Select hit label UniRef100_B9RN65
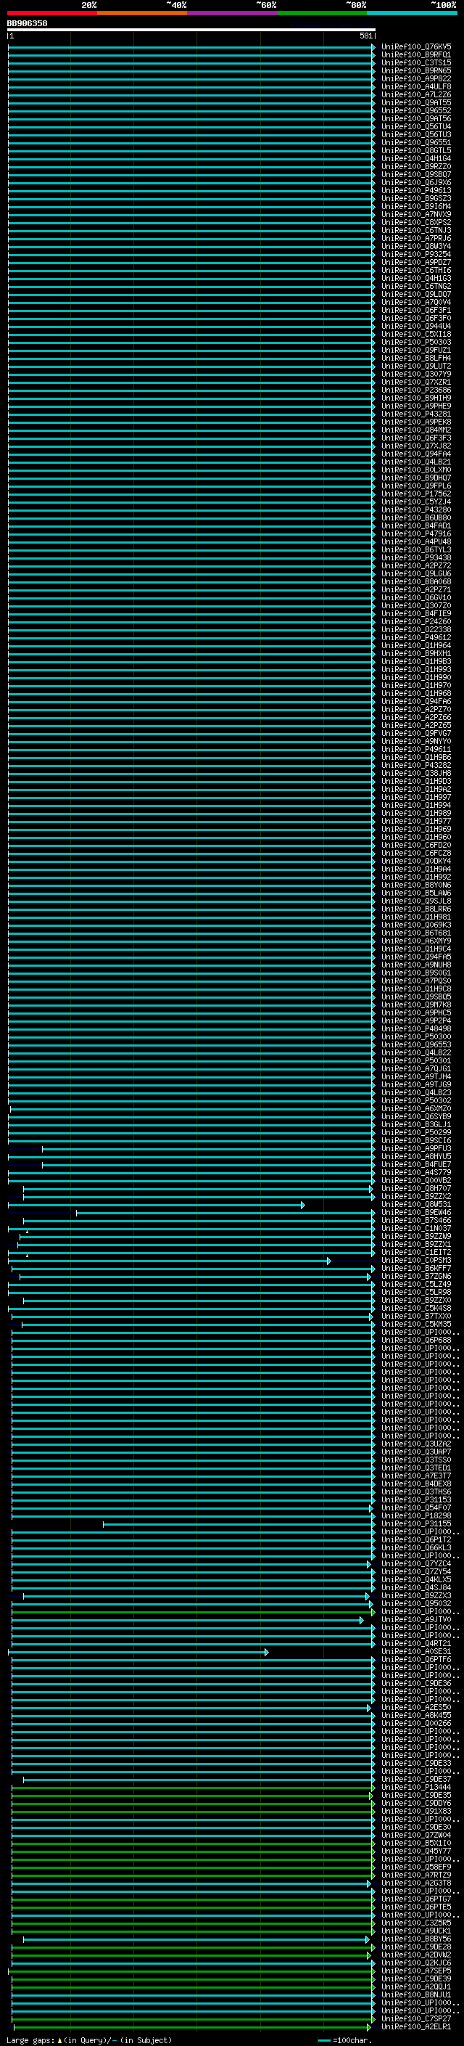 [415, 70]
